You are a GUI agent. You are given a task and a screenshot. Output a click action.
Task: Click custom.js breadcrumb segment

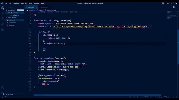coord(32,10)
